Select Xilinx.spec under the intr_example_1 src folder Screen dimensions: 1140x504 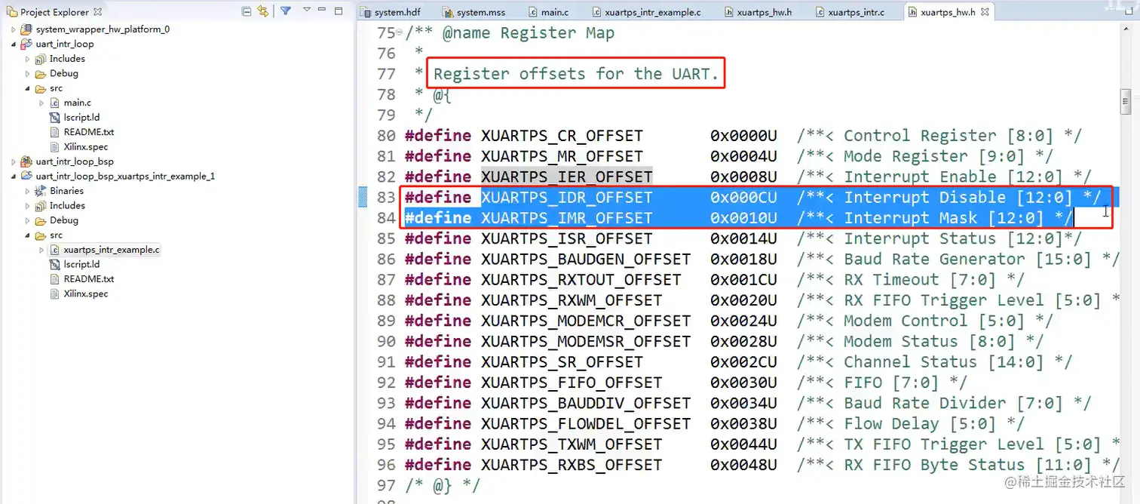[86, 293]
